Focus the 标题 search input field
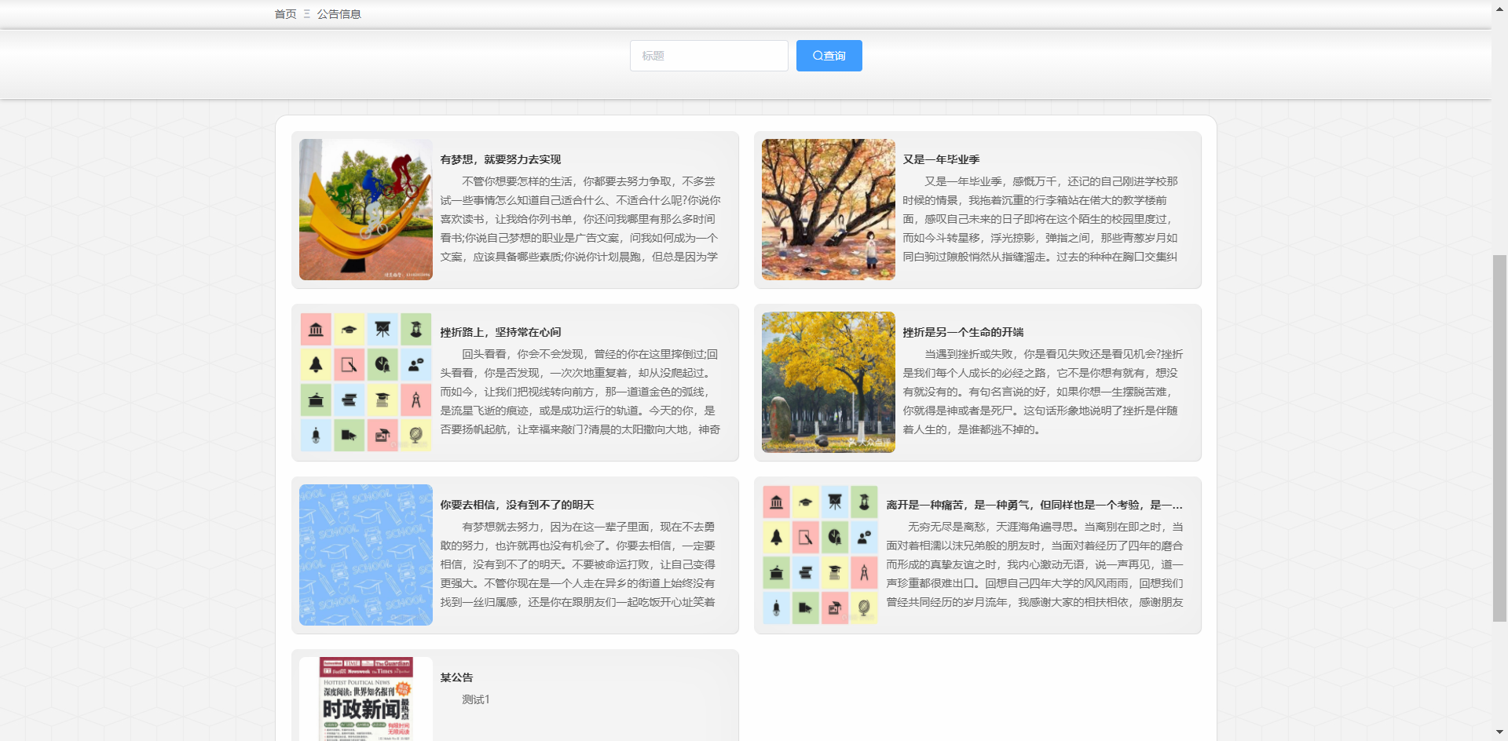The width and height of the screenshot is (1508, 741). 708,56
